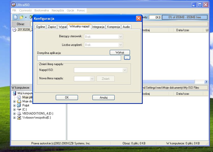Click the 'Prawa autorskie (c)2002-2009 EZB Systems' text

coord(61,143)
